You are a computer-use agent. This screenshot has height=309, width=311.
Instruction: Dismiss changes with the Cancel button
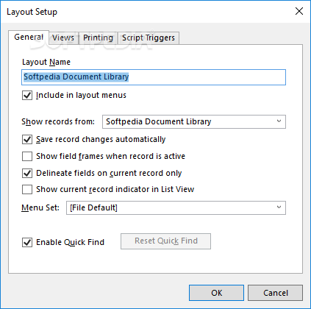(276, 293)
